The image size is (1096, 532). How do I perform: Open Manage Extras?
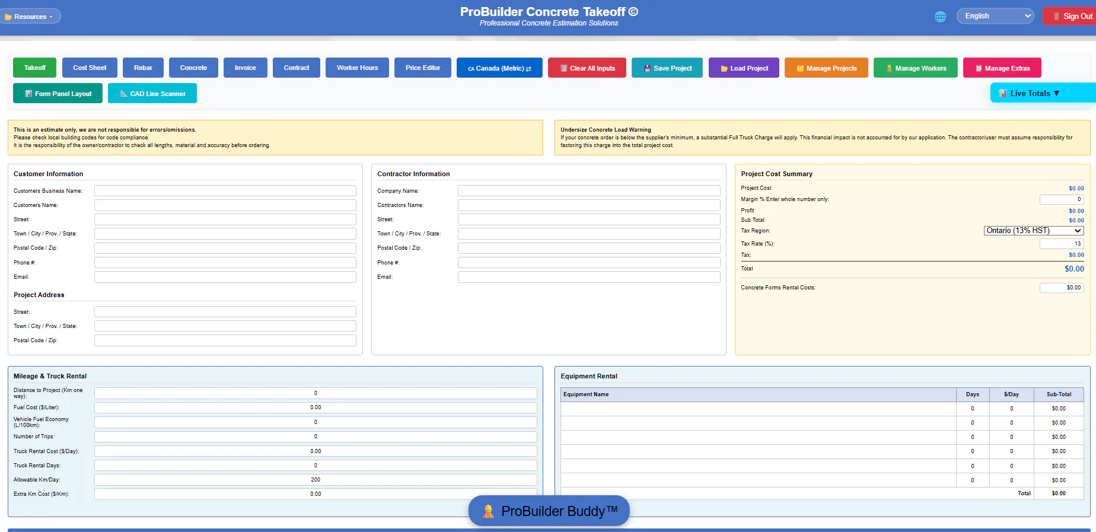coord(1002,68)
